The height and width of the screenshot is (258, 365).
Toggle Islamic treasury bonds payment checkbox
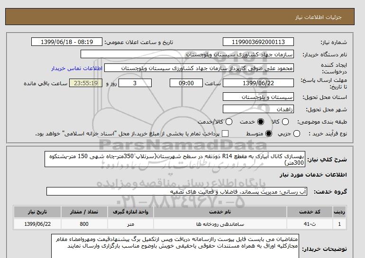[x=225, y=133]
